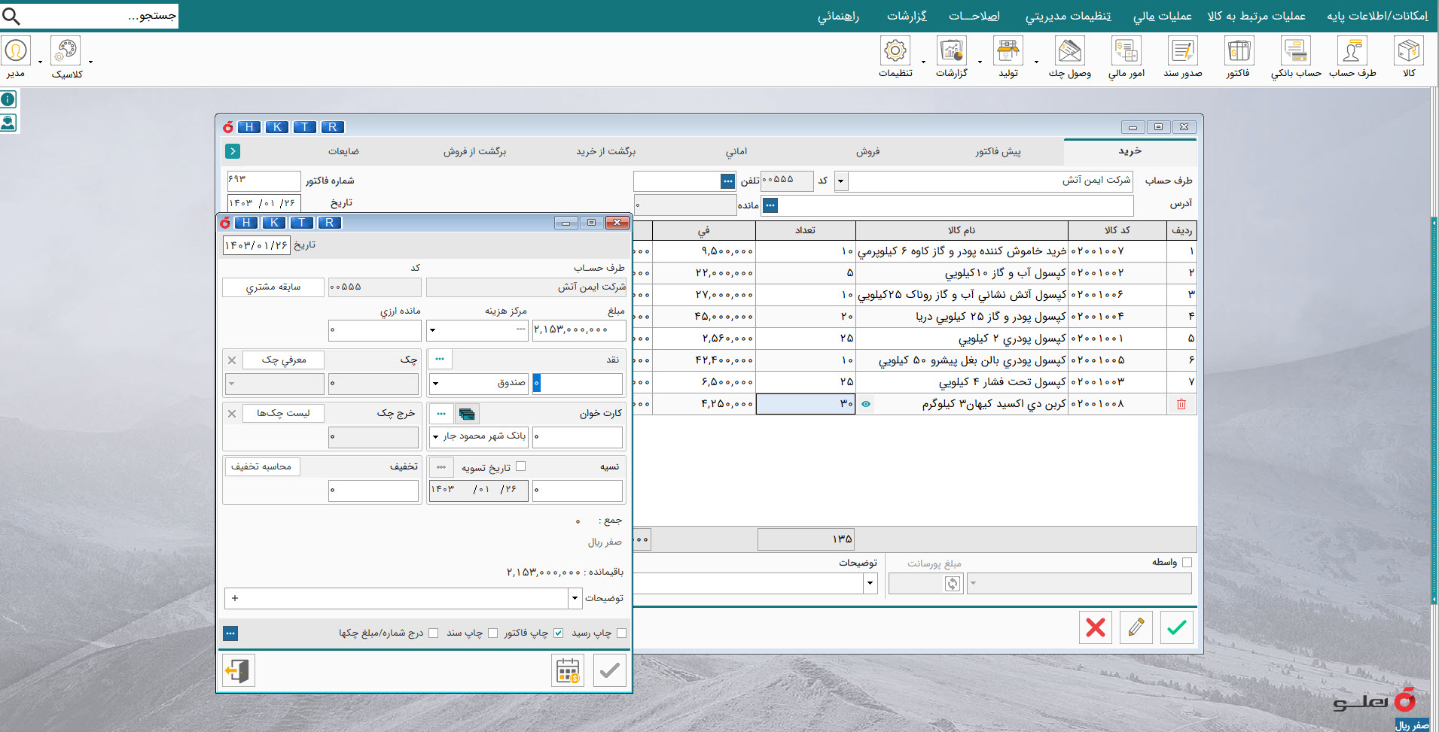This screenshot has width=1439, height=732.
Task: Open the بانک شهر bank dropdown
Action: point(435,437)
